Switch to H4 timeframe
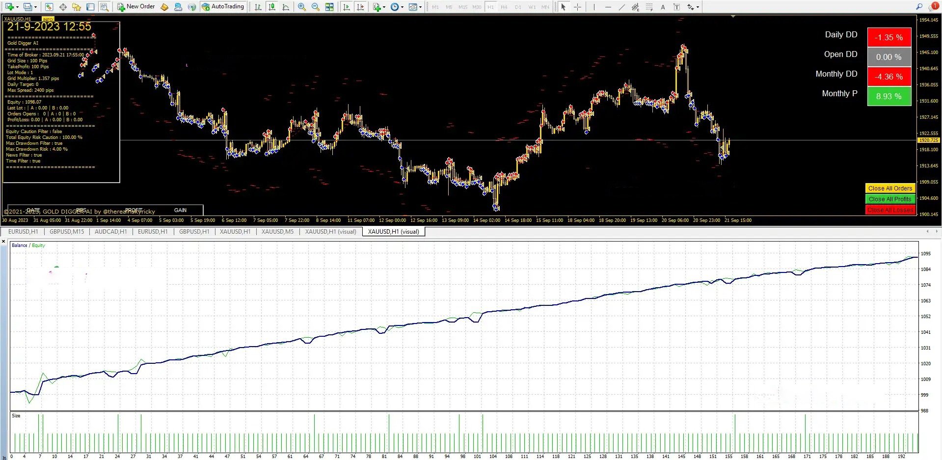The height and width of the screenshot is (460, 942). (x=504, y=7)
